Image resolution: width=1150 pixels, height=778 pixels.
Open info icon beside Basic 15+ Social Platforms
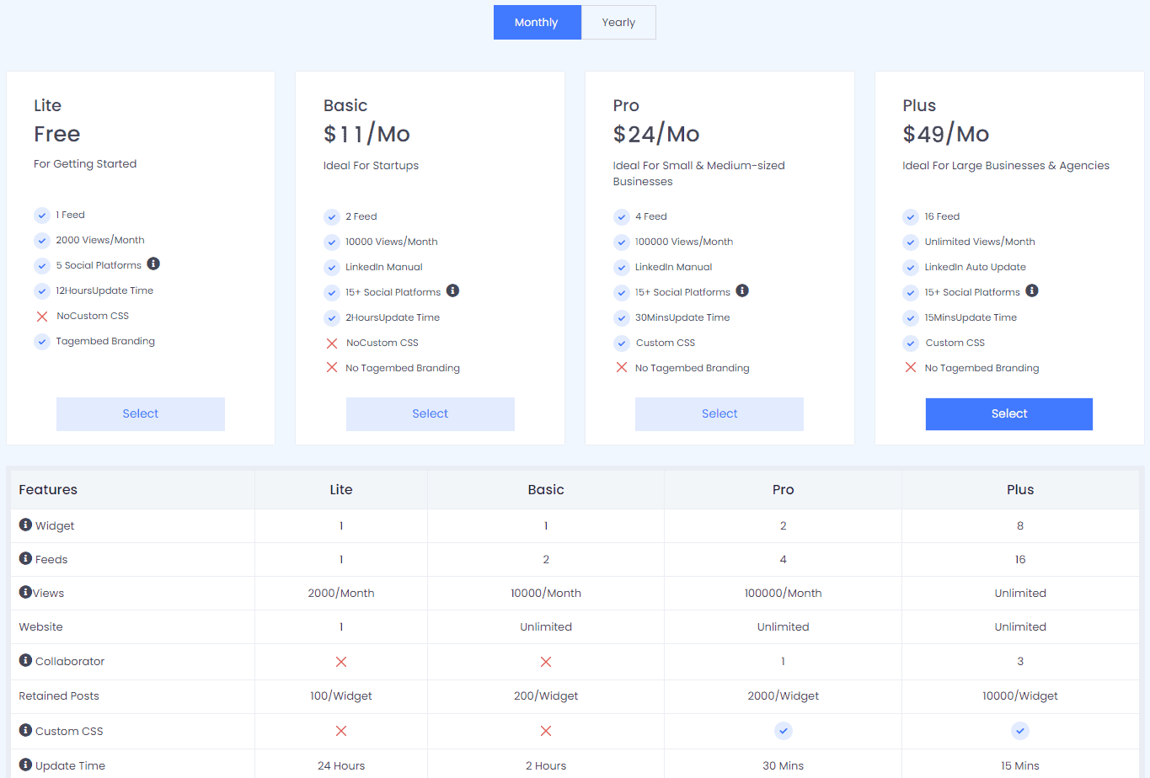pyautogui.click(x=452, y=290)
